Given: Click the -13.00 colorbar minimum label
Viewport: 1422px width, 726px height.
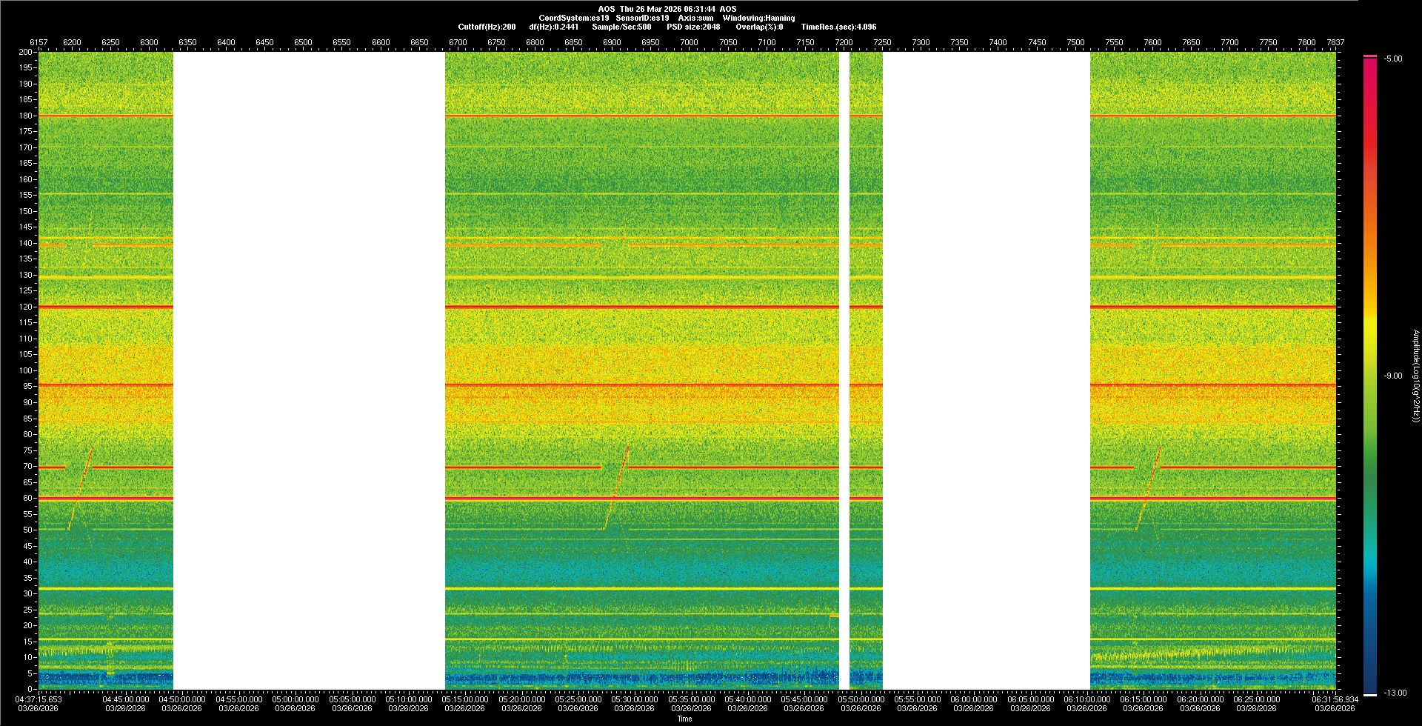Looking at the screenshot, I should [1395, 693].
